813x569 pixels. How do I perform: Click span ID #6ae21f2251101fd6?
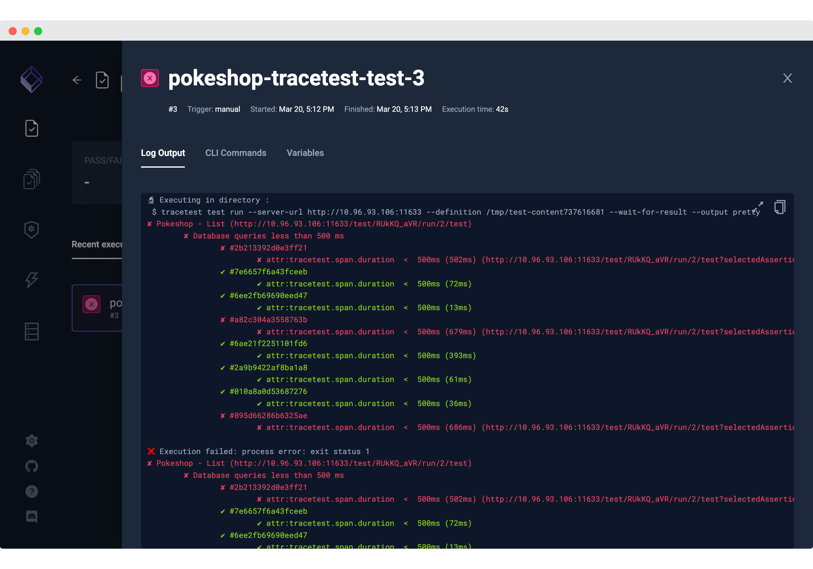tap(268, 344)
